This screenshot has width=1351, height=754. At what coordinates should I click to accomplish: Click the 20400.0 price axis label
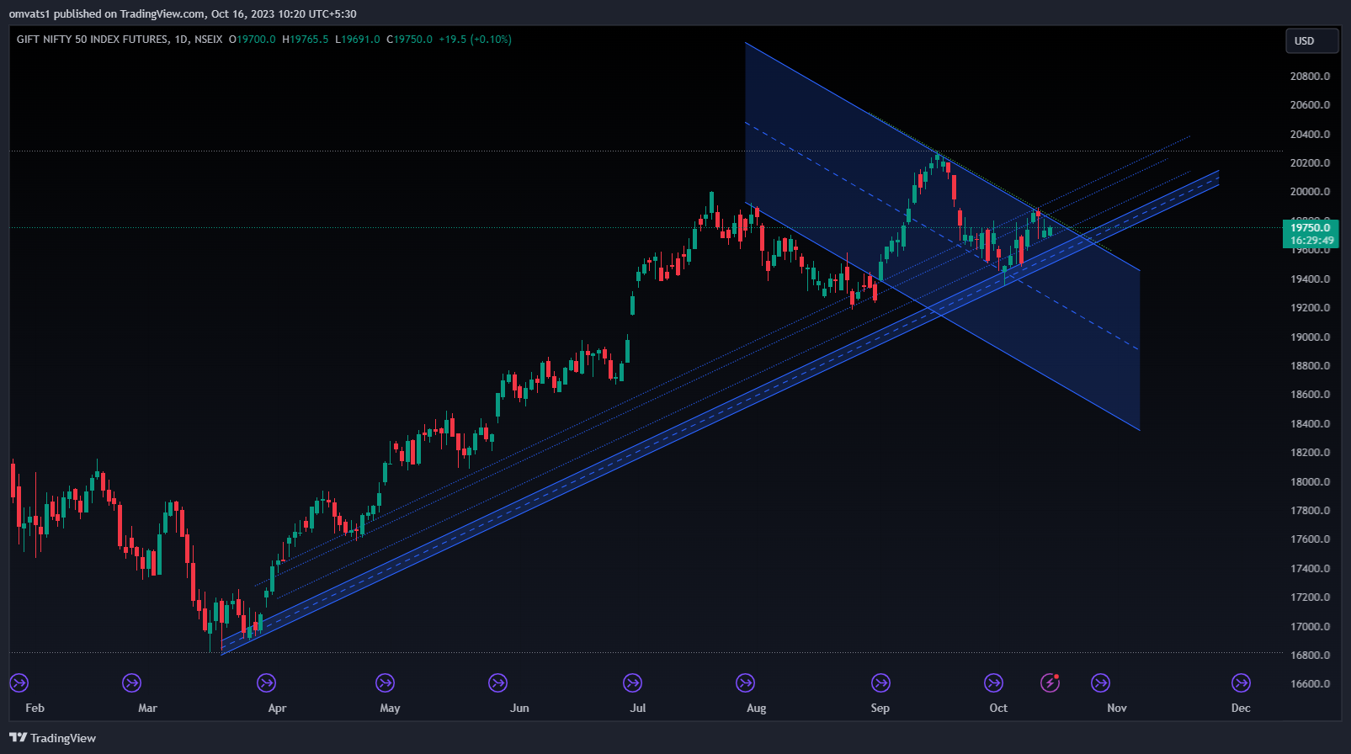pos(1310,134)
